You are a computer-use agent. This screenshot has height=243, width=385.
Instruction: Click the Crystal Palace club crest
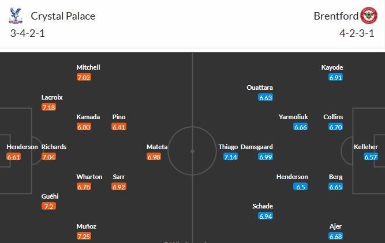click(16, 16)
